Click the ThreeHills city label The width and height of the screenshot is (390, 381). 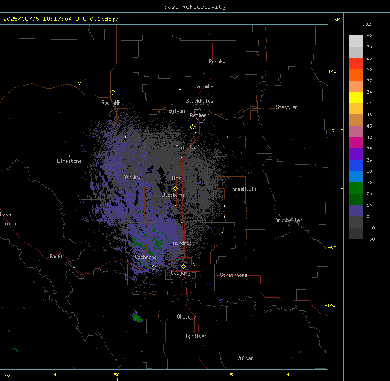pyautogui.click(x=243, y=189)
